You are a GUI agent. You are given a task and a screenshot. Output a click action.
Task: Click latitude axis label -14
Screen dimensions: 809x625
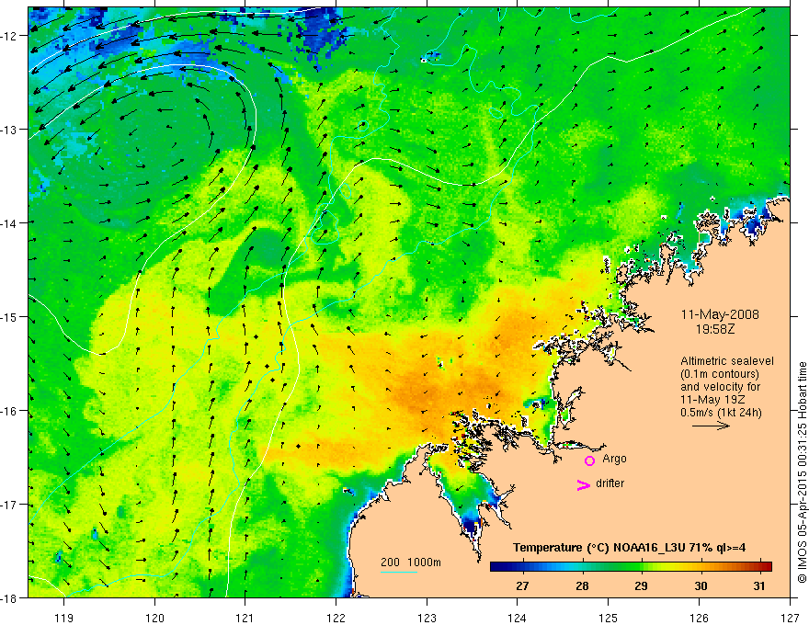click(10, 223)
